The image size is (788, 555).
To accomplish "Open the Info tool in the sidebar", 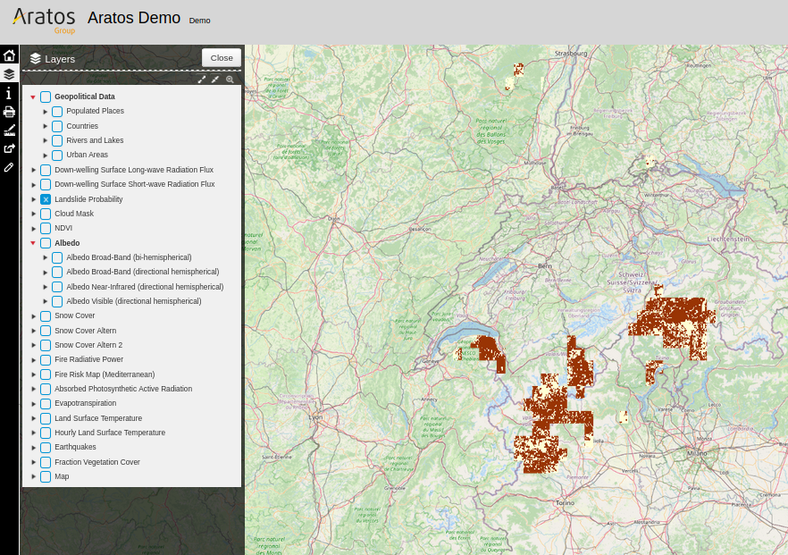I will click(9, 93).
